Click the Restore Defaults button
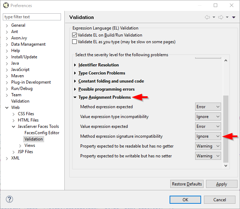Image resolution: width=240 pixels, height=209 pixels. [x=187, y=184]
